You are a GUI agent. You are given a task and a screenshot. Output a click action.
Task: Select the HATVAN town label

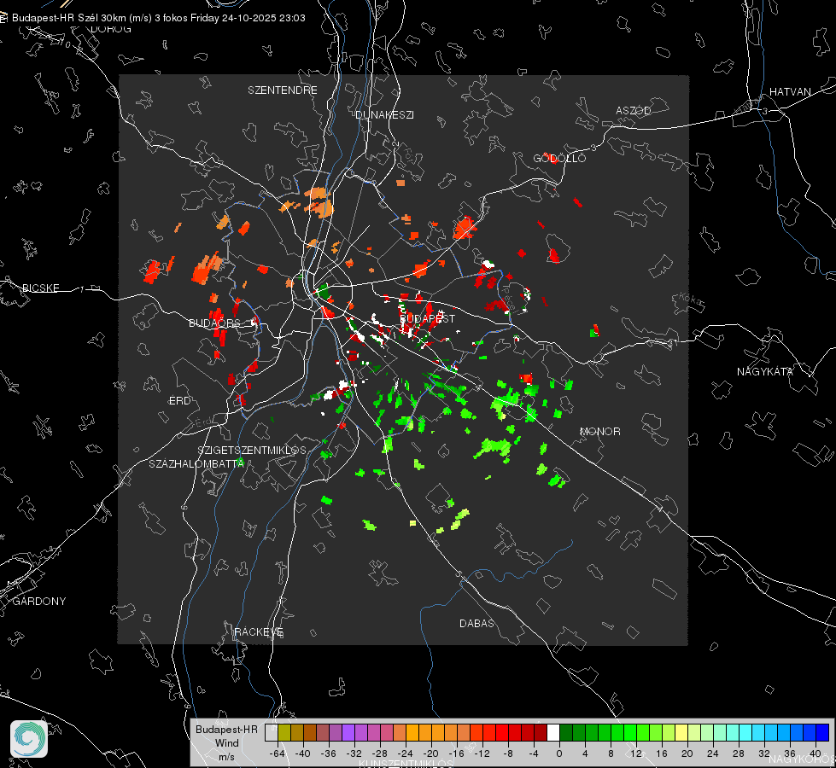click(790, 92)
